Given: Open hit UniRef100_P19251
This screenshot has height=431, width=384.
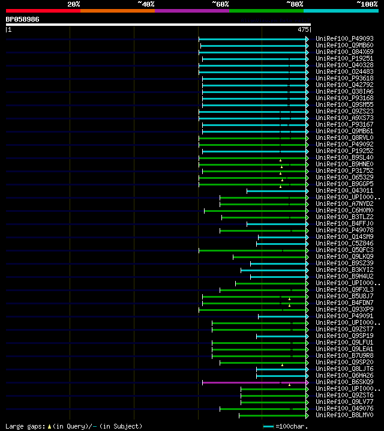Looking at the screenshot, I should click(344, 59).
